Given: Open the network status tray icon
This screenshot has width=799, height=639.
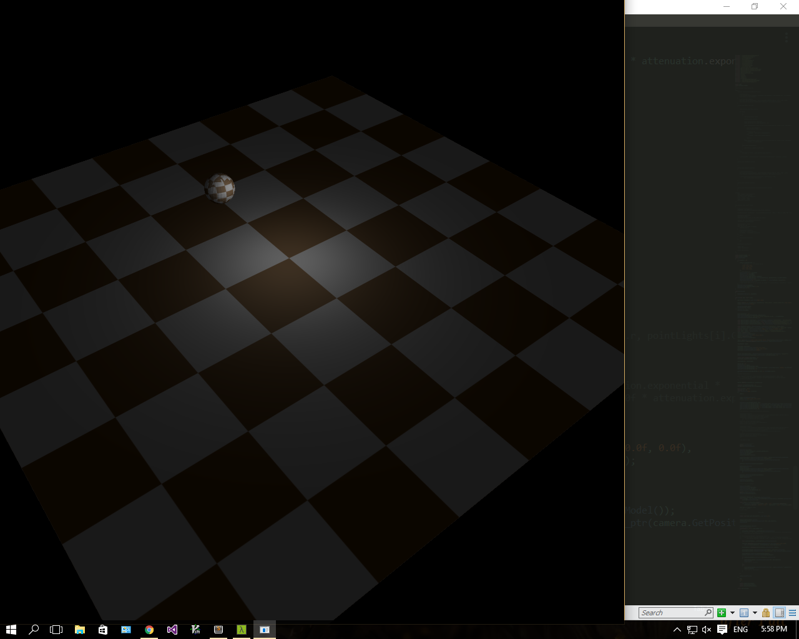Looking at the screenshot, I should (692, 630).
